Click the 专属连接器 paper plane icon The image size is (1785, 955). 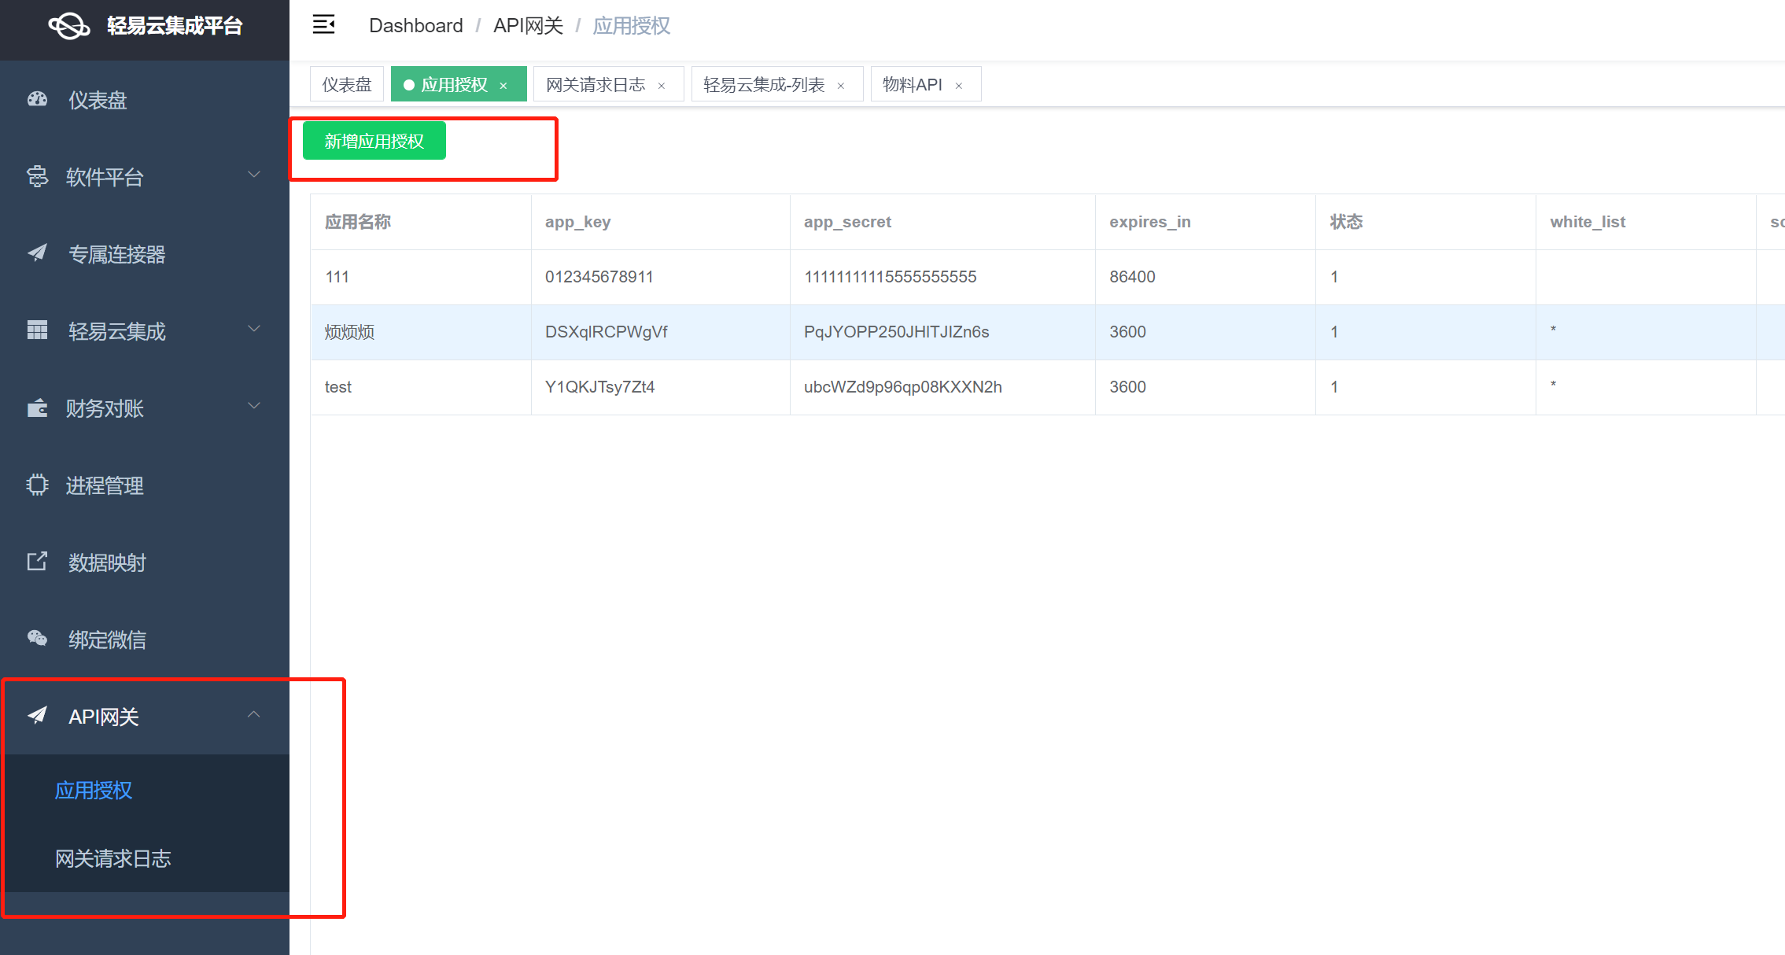tap(37, 253)
